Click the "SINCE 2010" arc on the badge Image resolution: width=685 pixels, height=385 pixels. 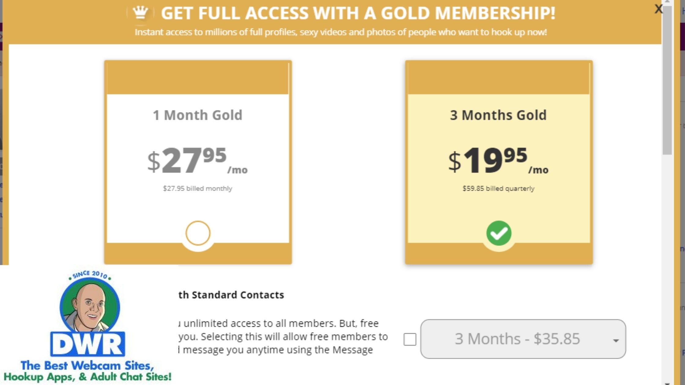[x=90, y=274]
